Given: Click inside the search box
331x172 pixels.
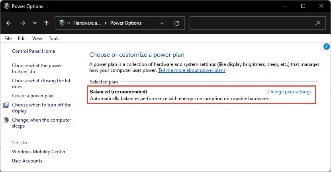Looking at the screenshot, I should [x=258, y=23].
